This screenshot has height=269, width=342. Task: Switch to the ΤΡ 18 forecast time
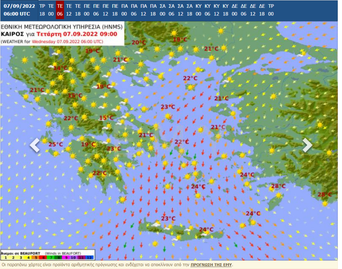point(42,10)
